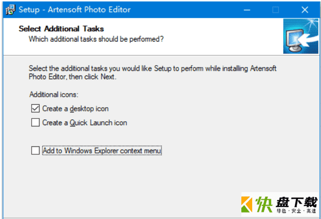The width and height of the screenshot is (321, 219).
Task: Uncheck the Create a desktop icon checkbox
Action: click(35, 109)
